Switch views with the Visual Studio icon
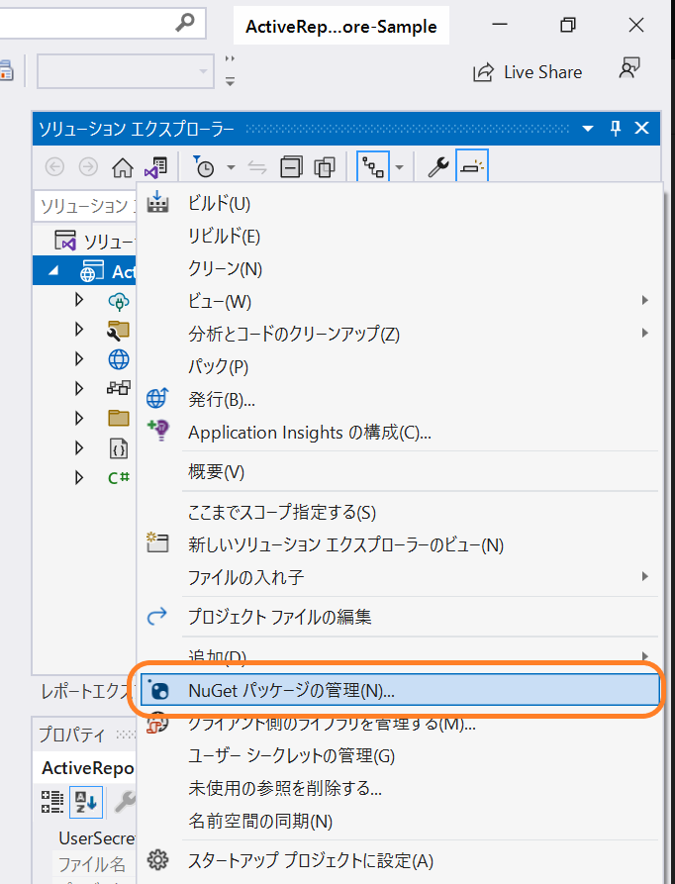 155,167
